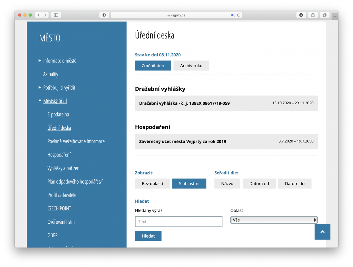Go to "Vyhlášky a nařízení" menu item
This screenshot has width=353, height=267.
64,168
